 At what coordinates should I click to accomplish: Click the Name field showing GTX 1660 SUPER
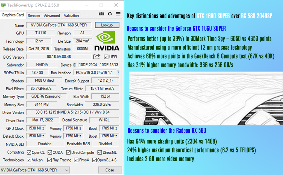click(59, 25)
